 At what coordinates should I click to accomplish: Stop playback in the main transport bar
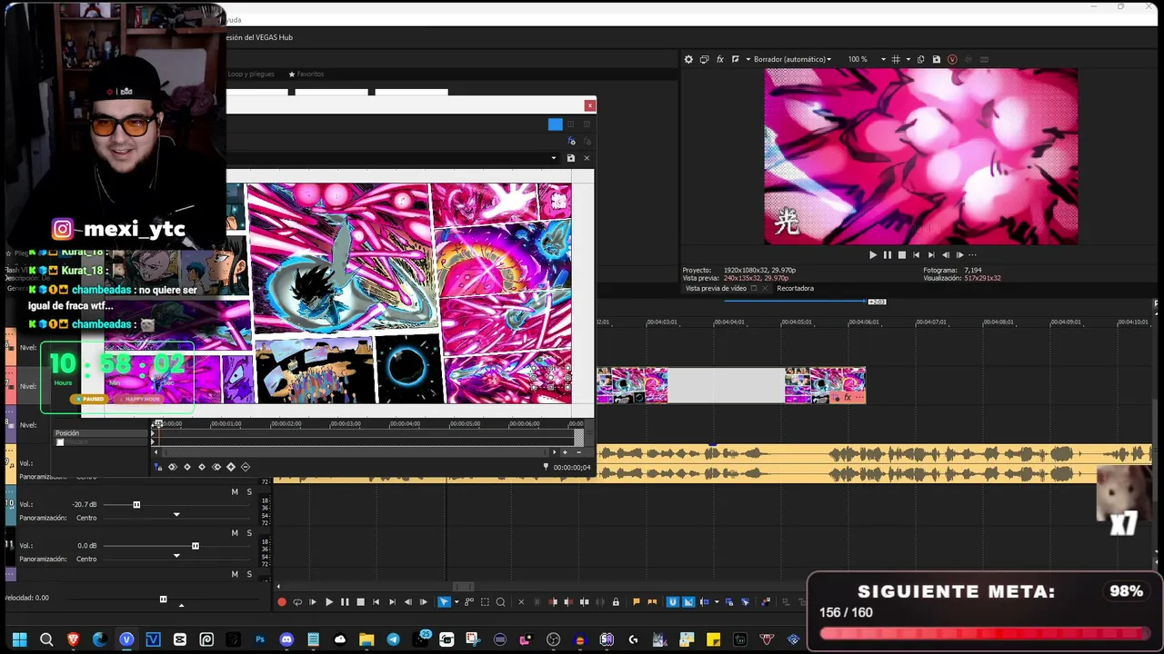click(360, 602)
